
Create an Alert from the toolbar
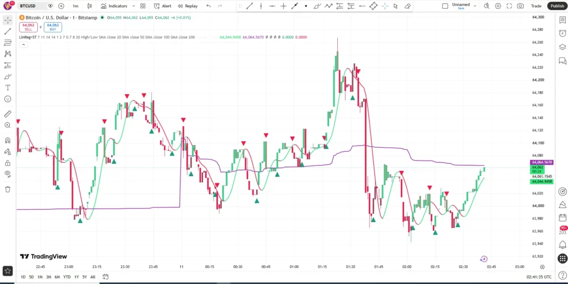click(163, 6)
